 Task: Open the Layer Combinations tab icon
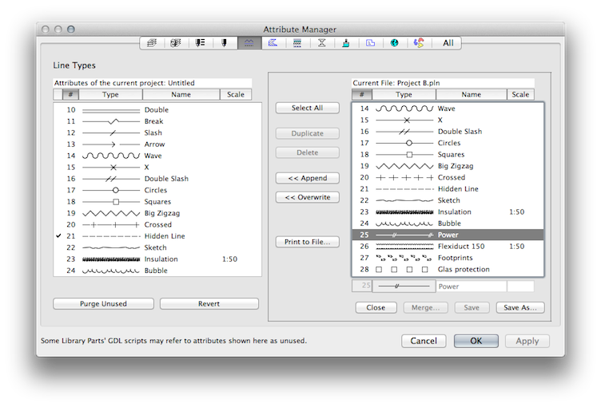click(x=176, y=43)
